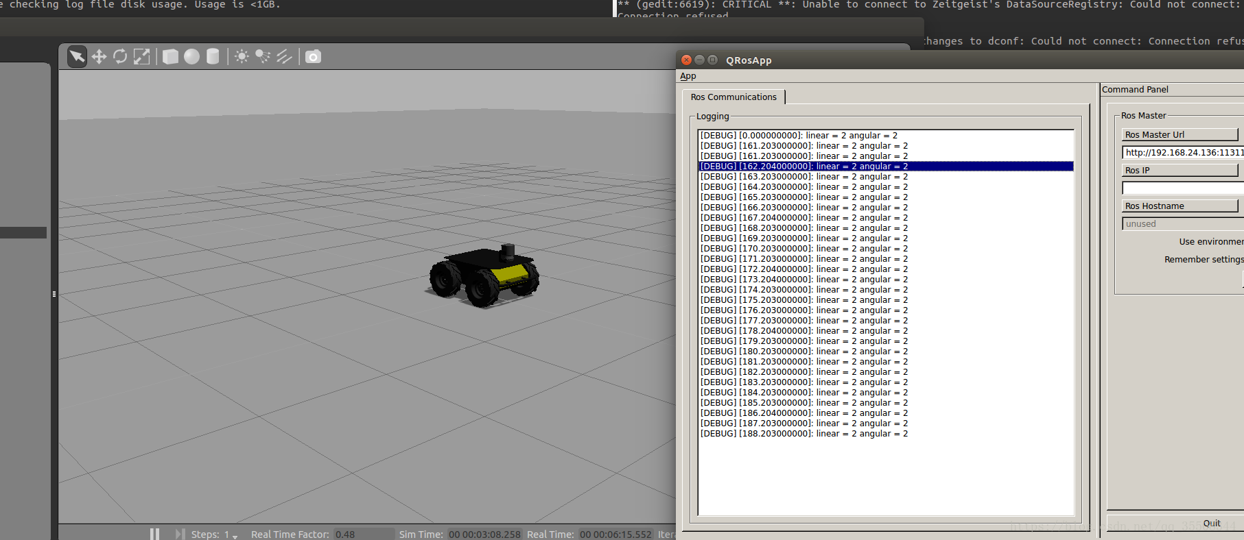
Task: Click the Real Time value display
Action: [x=615, y=535]
